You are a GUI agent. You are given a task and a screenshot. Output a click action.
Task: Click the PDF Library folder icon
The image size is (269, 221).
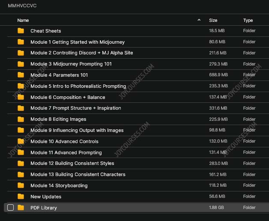pyautogui.click(x=21, y=208)
